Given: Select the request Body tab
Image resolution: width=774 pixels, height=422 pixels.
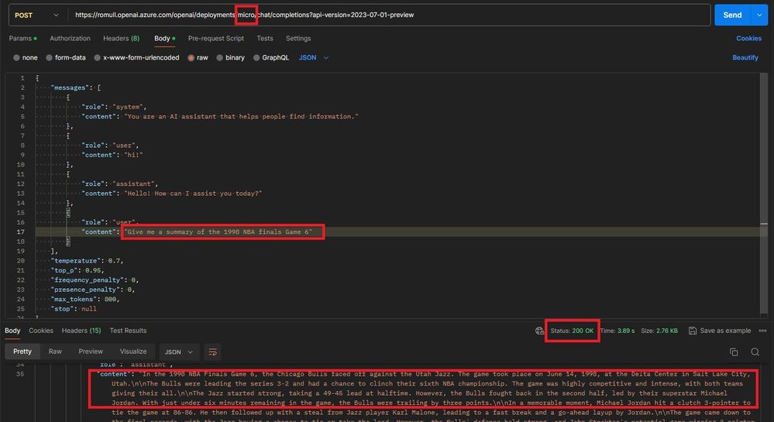Looking at the screenshot, I should [x=164, y=38].
